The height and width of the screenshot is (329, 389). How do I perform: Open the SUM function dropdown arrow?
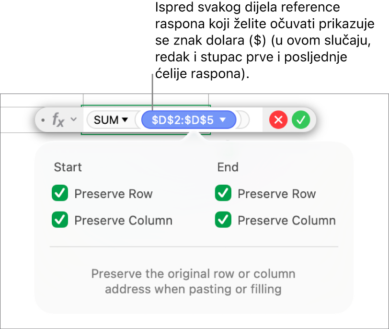[126, 120]
